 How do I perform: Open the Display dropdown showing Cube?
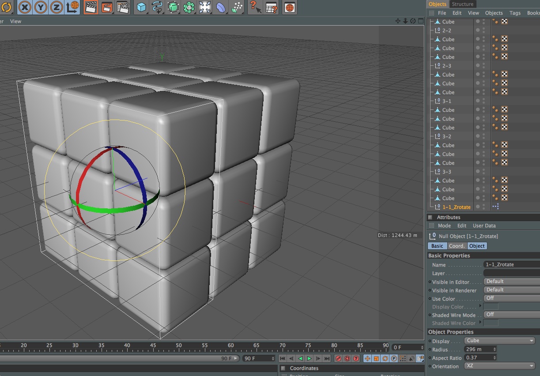coord(500,341)
